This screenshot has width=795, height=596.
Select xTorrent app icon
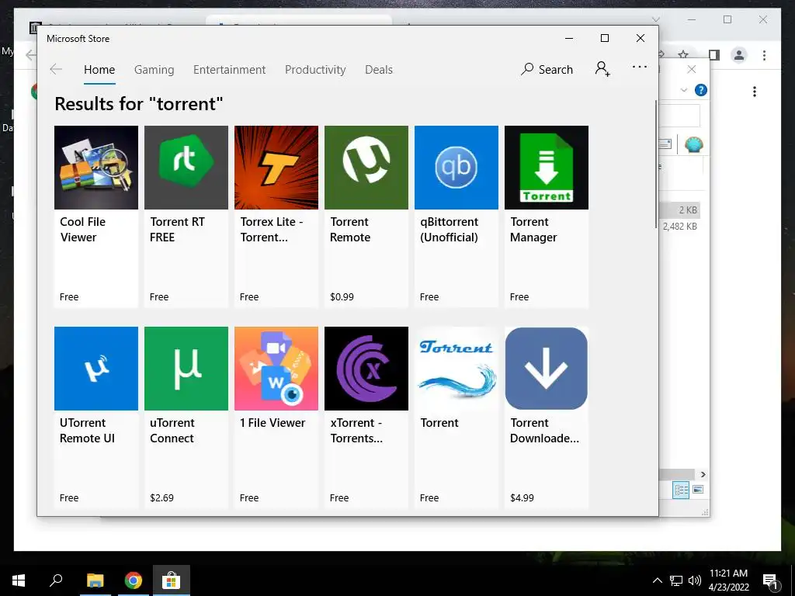(366, 369)
